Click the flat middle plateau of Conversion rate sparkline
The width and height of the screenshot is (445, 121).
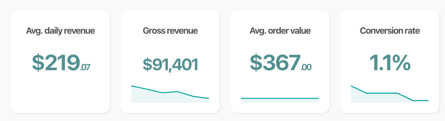382,93
